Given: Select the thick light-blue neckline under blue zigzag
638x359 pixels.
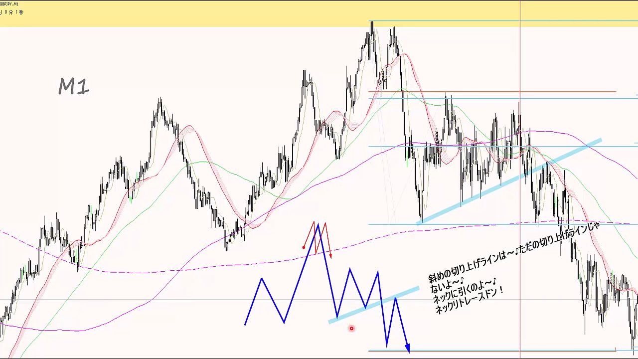Looking at the screenshot, I should coord(374,305).
